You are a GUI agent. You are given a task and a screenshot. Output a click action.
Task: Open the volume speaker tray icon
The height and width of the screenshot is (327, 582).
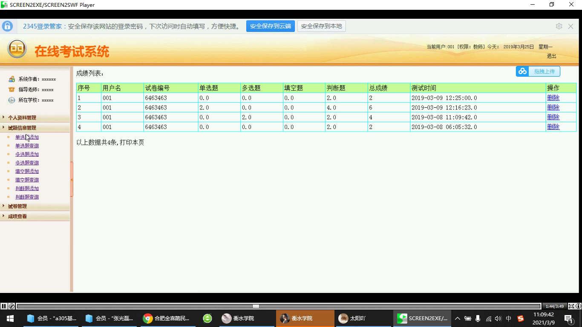(498, 318)
